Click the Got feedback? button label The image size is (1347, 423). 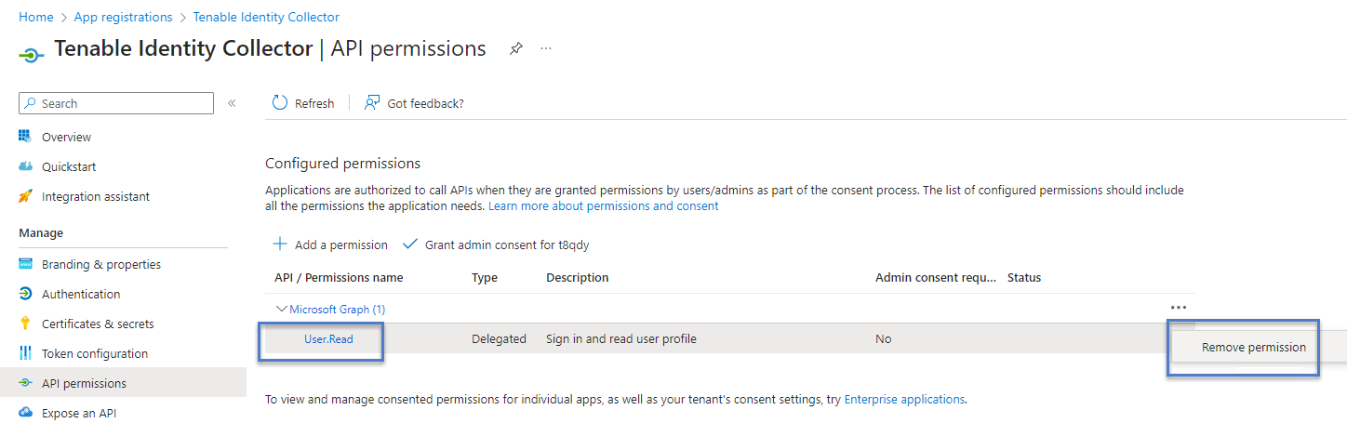[425, 103]
